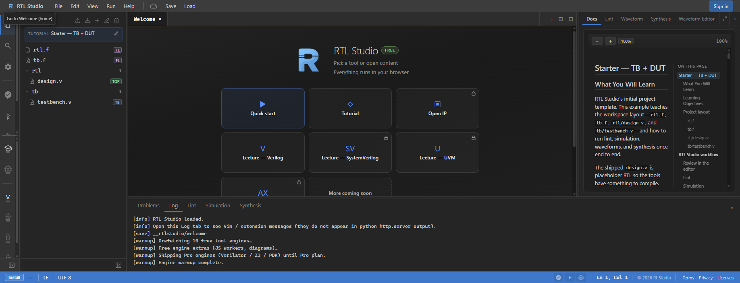The height and width of the screenshot is (283, 740).
Task: Click the cloud icon next to Save
Action: click(x=154, y=6)
